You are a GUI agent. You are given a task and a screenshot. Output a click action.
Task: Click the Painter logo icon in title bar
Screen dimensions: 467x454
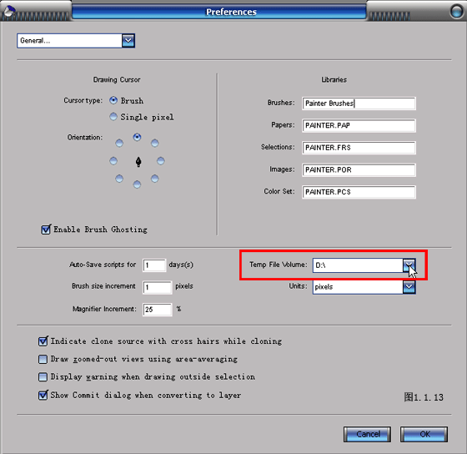coord(9,12)
